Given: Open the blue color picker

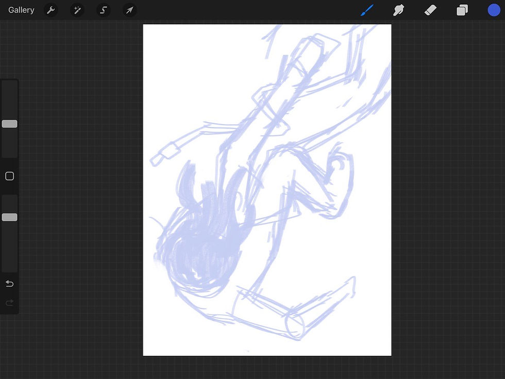Looking at the screenshot, I should 494,10.
